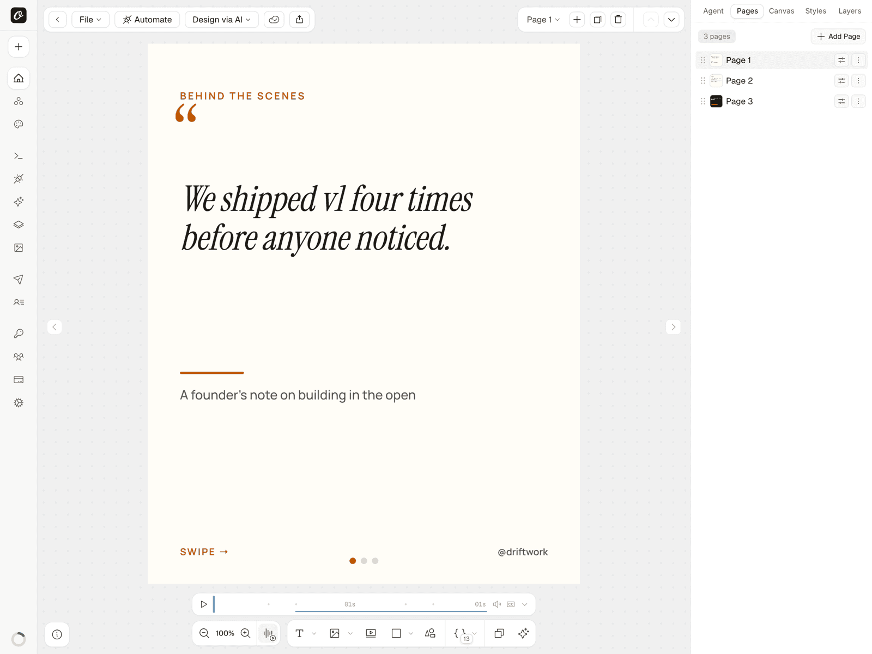
Task: Click the back arrow in top toolbar
Action: pos(58,20)
